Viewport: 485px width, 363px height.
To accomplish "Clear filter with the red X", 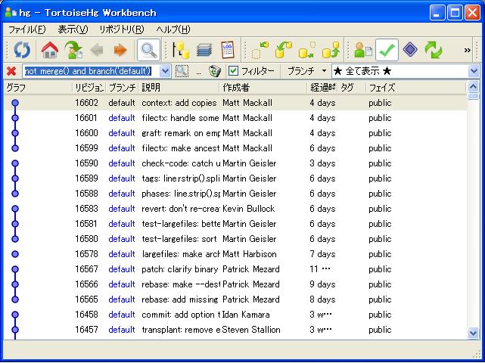I will click(11, 71).
